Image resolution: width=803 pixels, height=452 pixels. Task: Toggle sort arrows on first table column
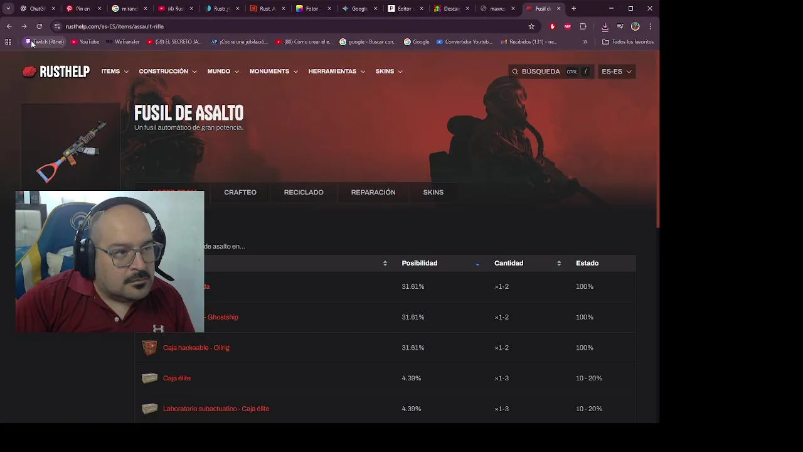tap(385, 263)
